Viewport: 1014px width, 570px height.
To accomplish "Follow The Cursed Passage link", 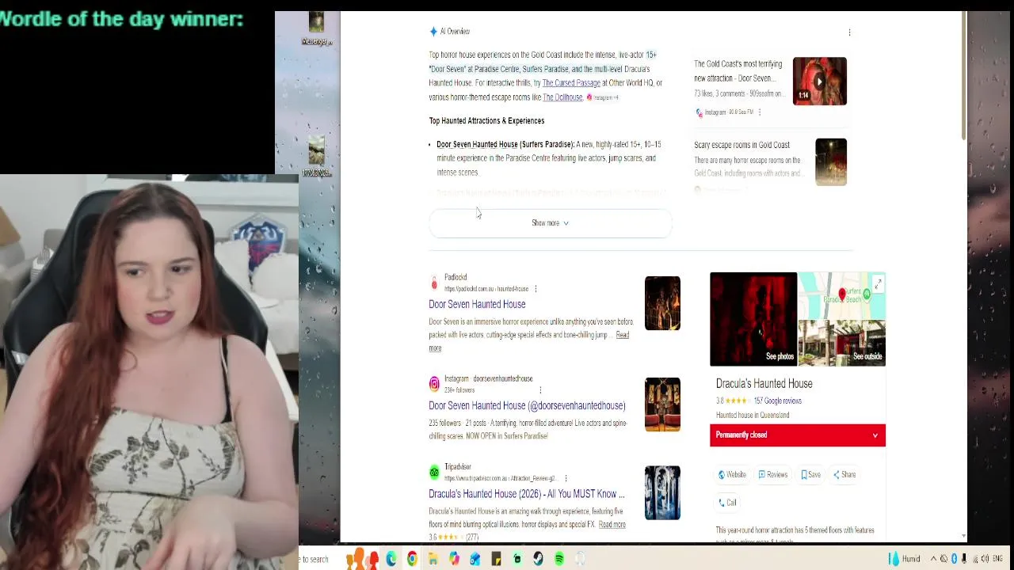I will coord(571,82).
